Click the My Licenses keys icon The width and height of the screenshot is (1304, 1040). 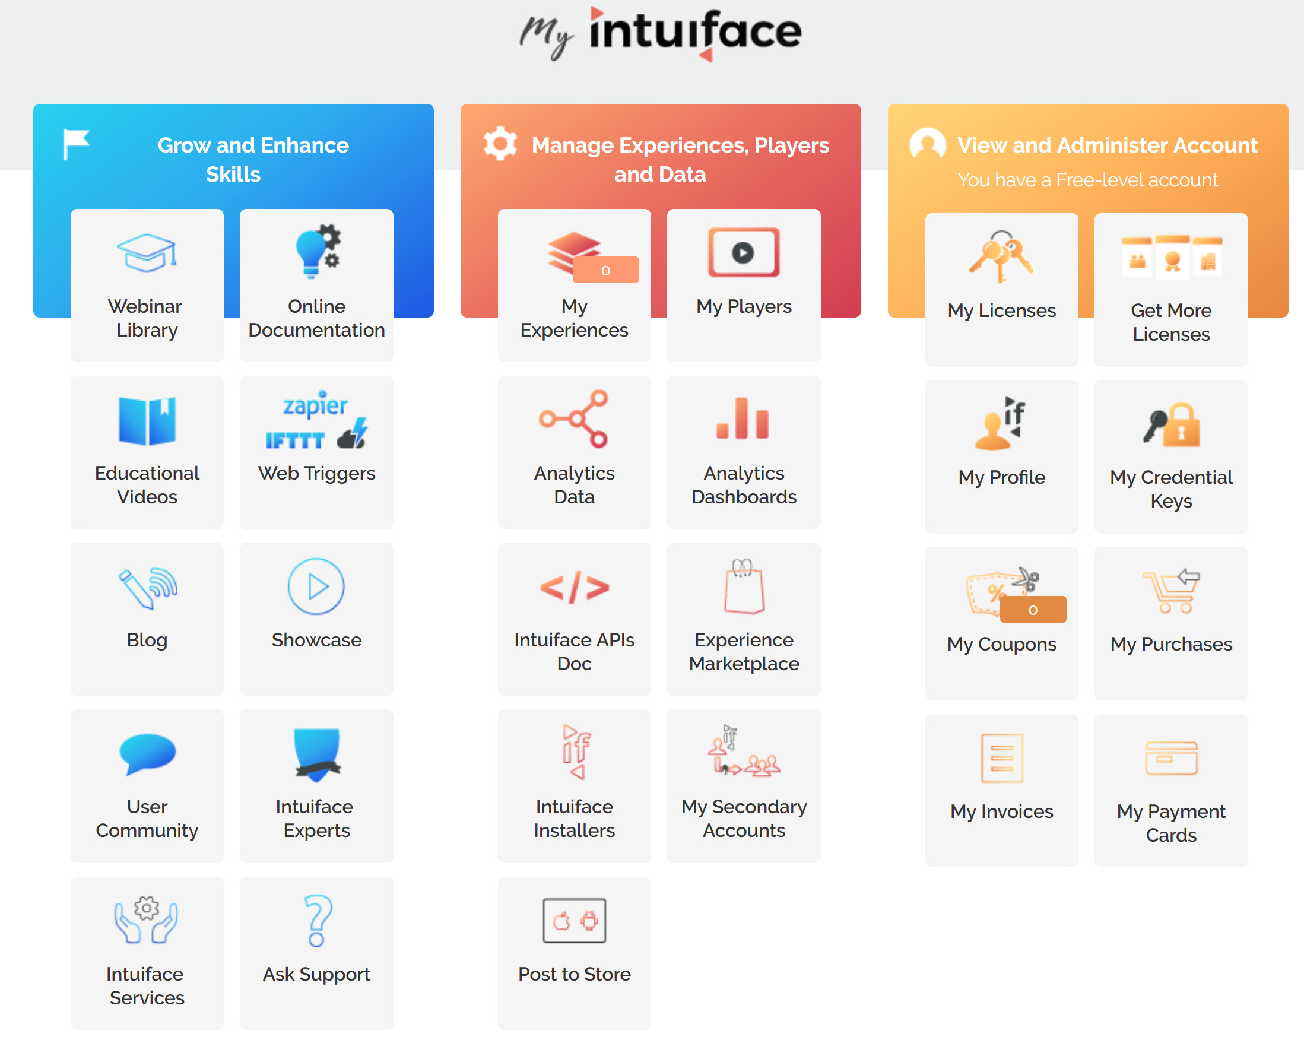pyautogui.click(x=1001, y=256)
